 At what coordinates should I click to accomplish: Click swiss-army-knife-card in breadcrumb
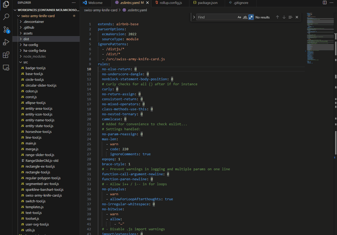101,10
